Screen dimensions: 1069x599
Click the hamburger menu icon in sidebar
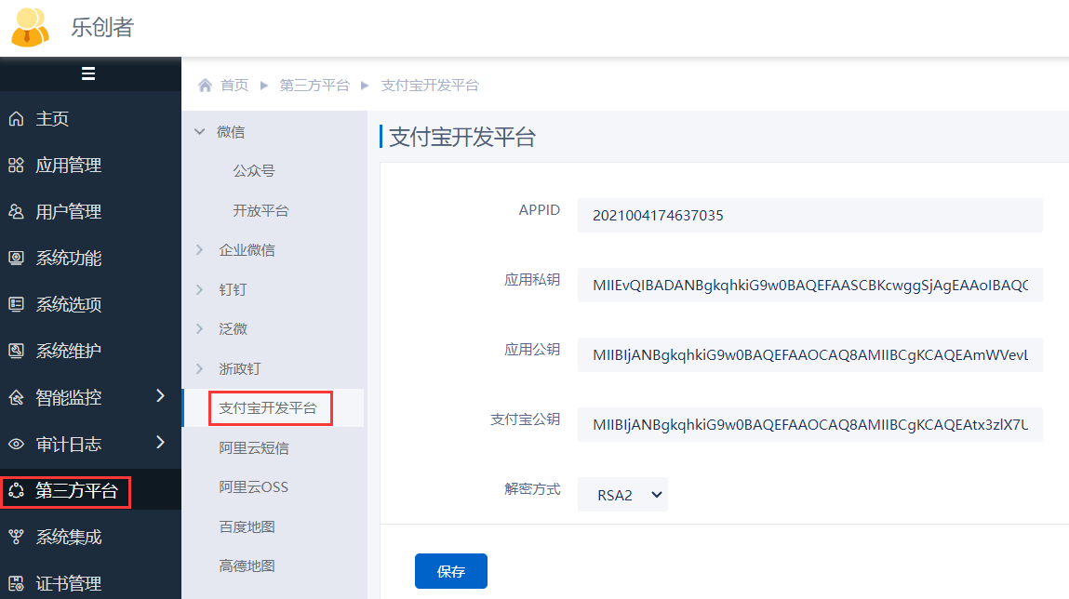point(88,74)
